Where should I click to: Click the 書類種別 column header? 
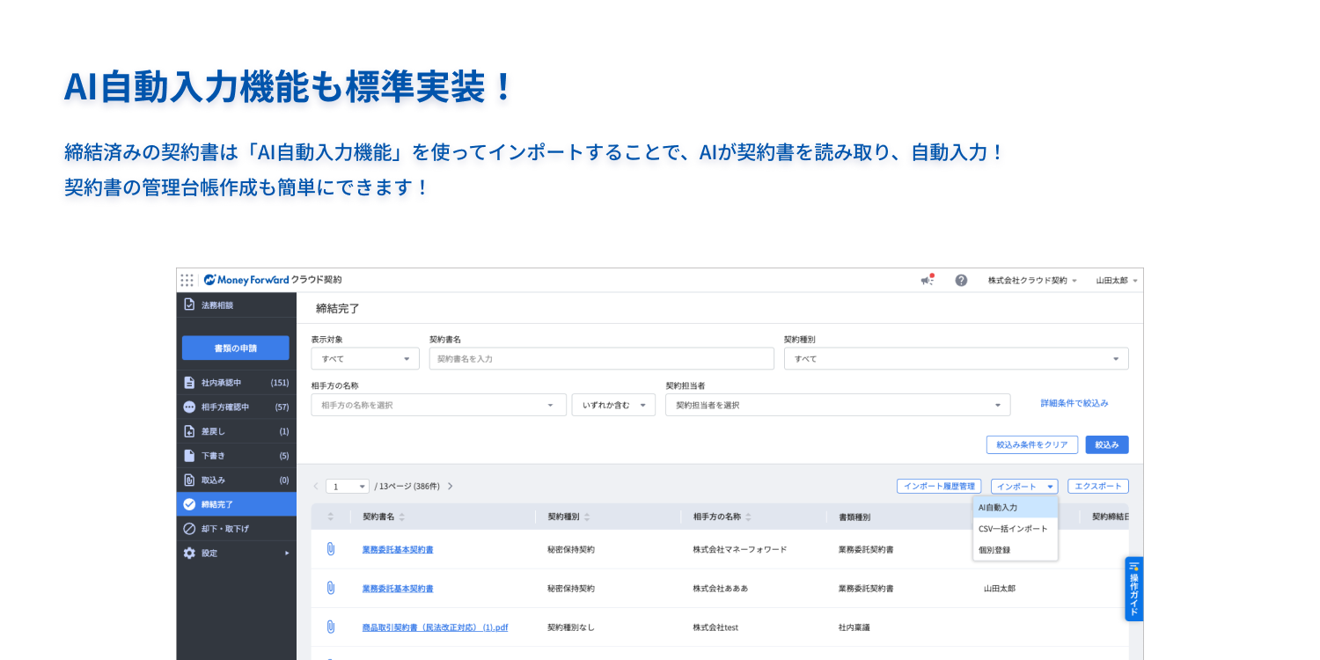tap(854, 517)
